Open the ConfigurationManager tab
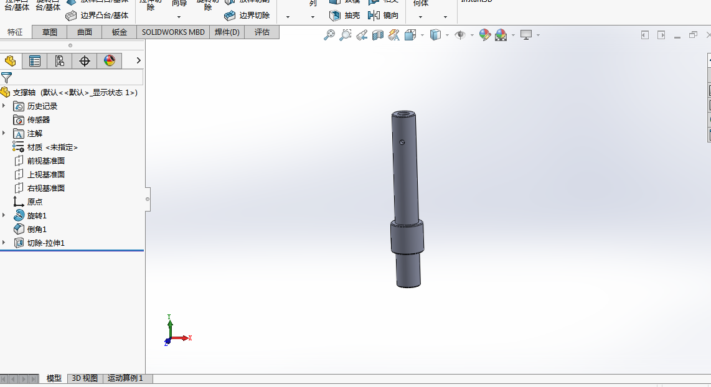This screenshot has width=711, height=387. 59,61
